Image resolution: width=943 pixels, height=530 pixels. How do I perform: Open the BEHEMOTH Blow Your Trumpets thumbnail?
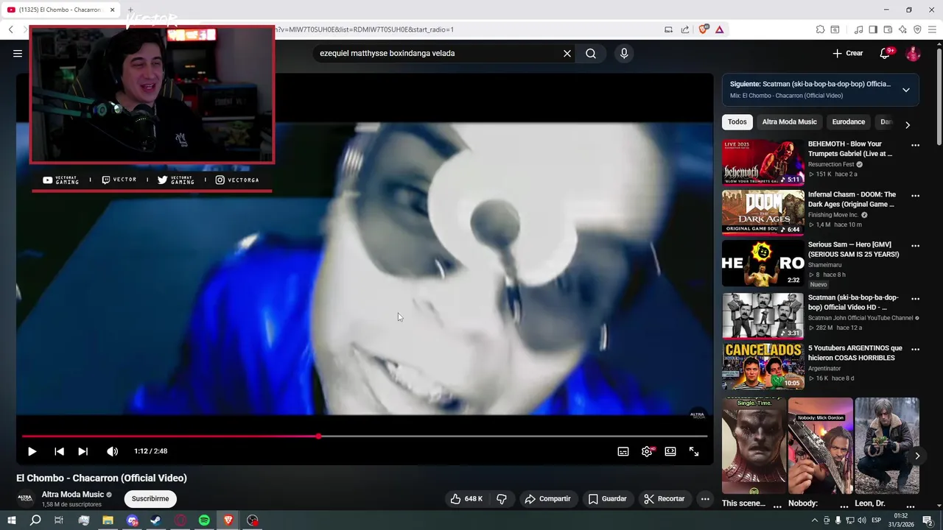pyautogui.click(x=763, y=162)
